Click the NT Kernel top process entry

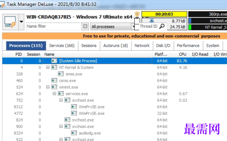click(208, 27)
